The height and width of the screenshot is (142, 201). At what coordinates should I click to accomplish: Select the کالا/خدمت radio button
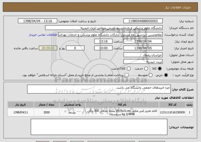pos(128,69)
